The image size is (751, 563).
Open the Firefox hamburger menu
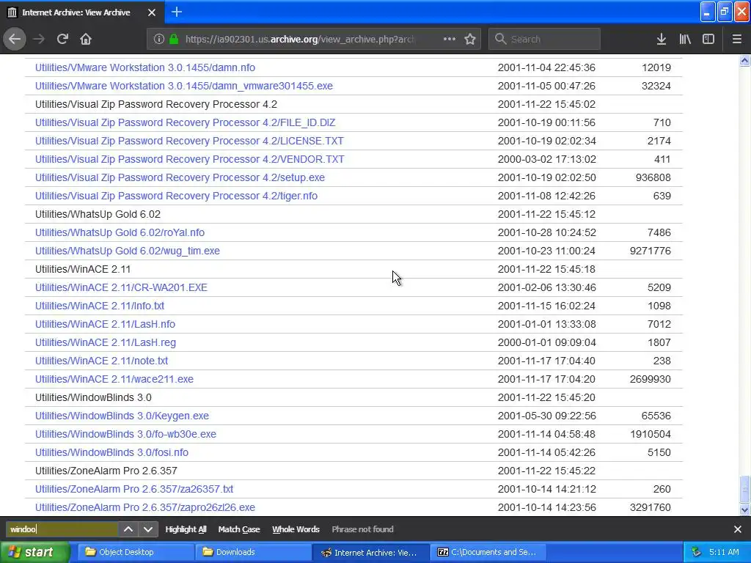737,39
